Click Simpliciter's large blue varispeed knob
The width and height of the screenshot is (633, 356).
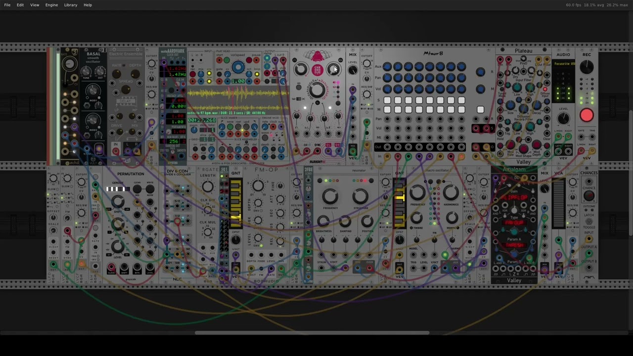click(x=238, y=68)
